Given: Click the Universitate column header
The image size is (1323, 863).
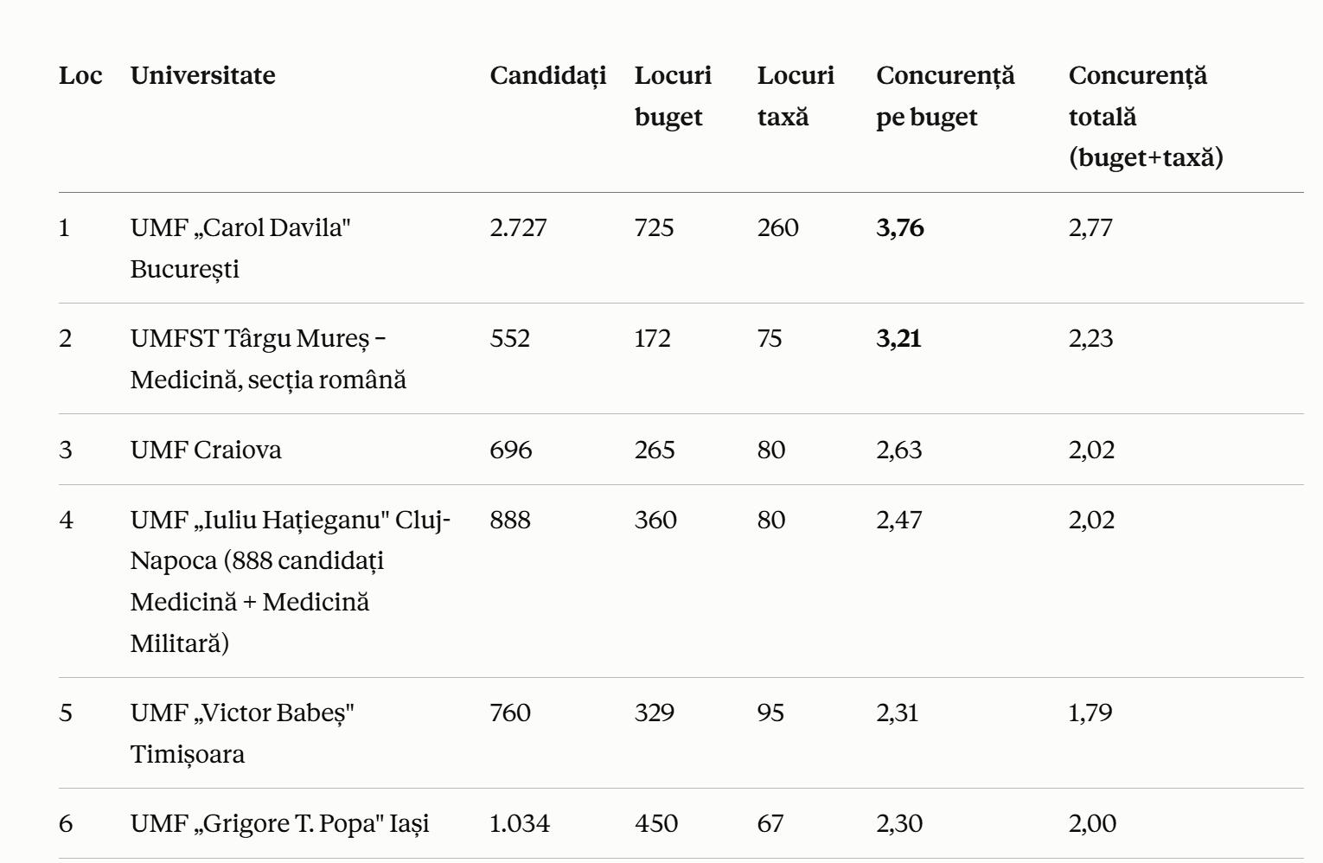Looking at the screenshot, I should click(202, 75).
